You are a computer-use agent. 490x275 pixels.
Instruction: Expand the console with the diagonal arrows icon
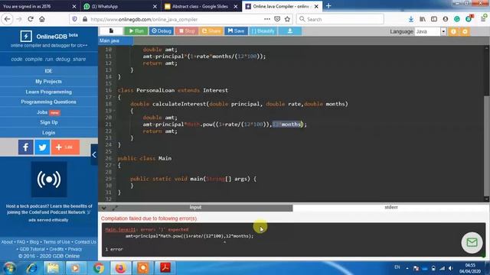115,208
